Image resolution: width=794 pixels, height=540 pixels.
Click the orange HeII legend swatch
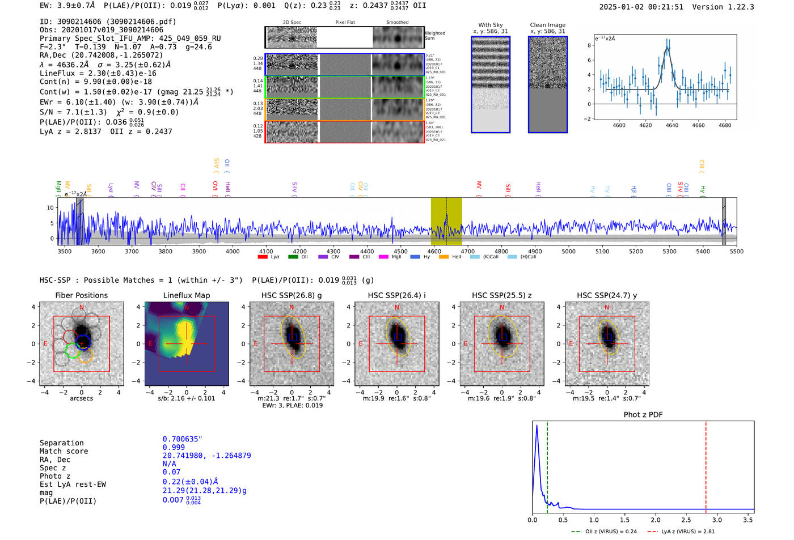click(x=444, y=257)
